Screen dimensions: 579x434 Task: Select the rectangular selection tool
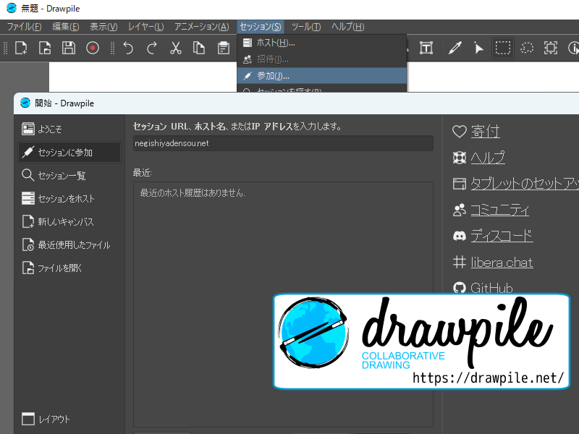coord(503,48)
